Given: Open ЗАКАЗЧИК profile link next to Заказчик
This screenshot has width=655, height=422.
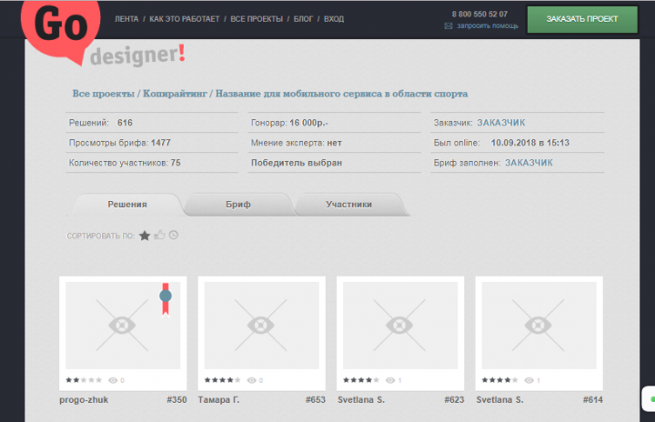Looking at the screenshot, I should 501,123.
